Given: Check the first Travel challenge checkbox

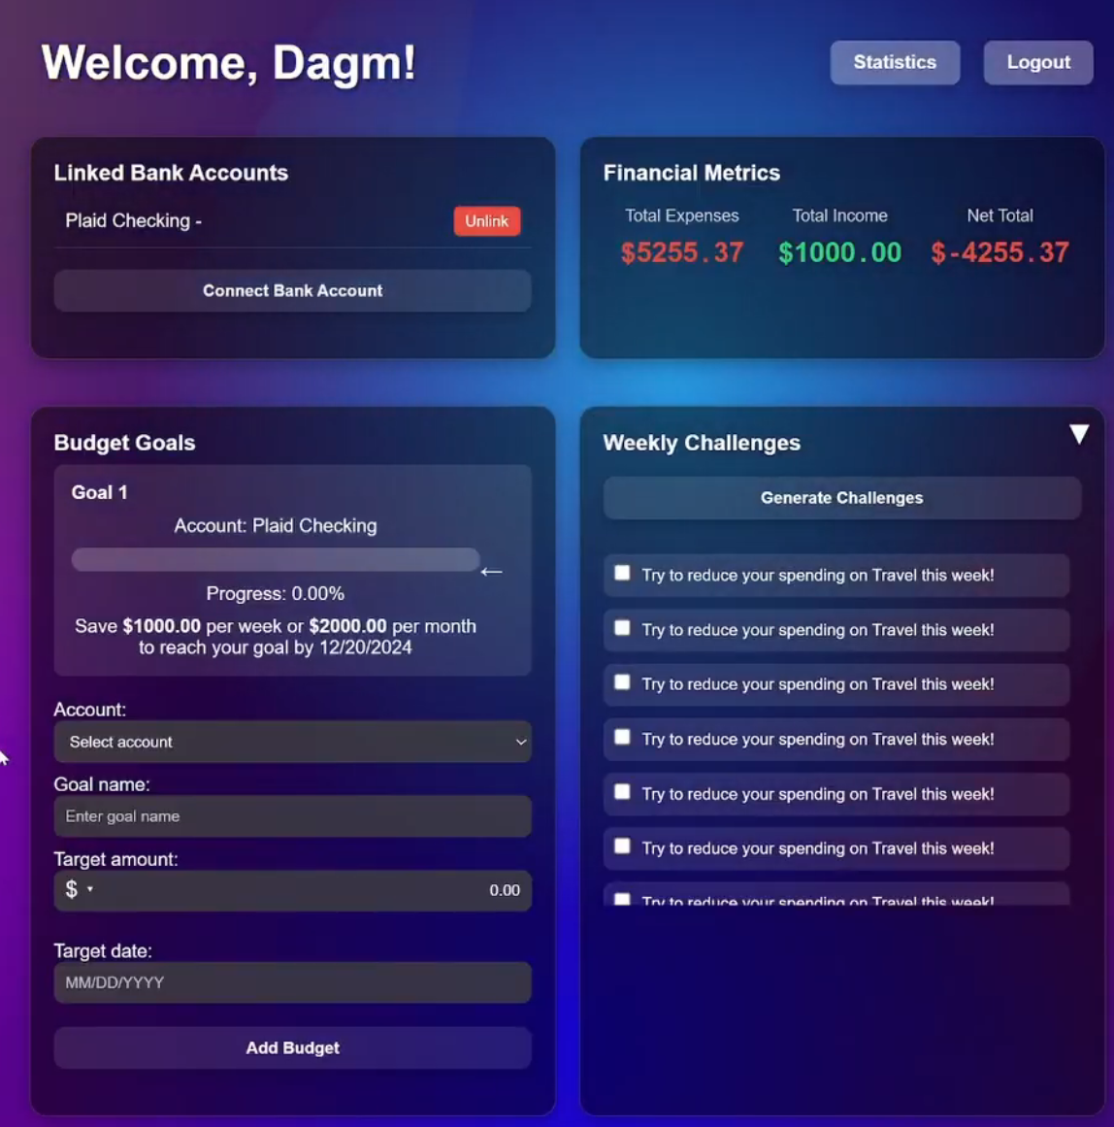Looking at the screenshot, I should coord(622,574).
